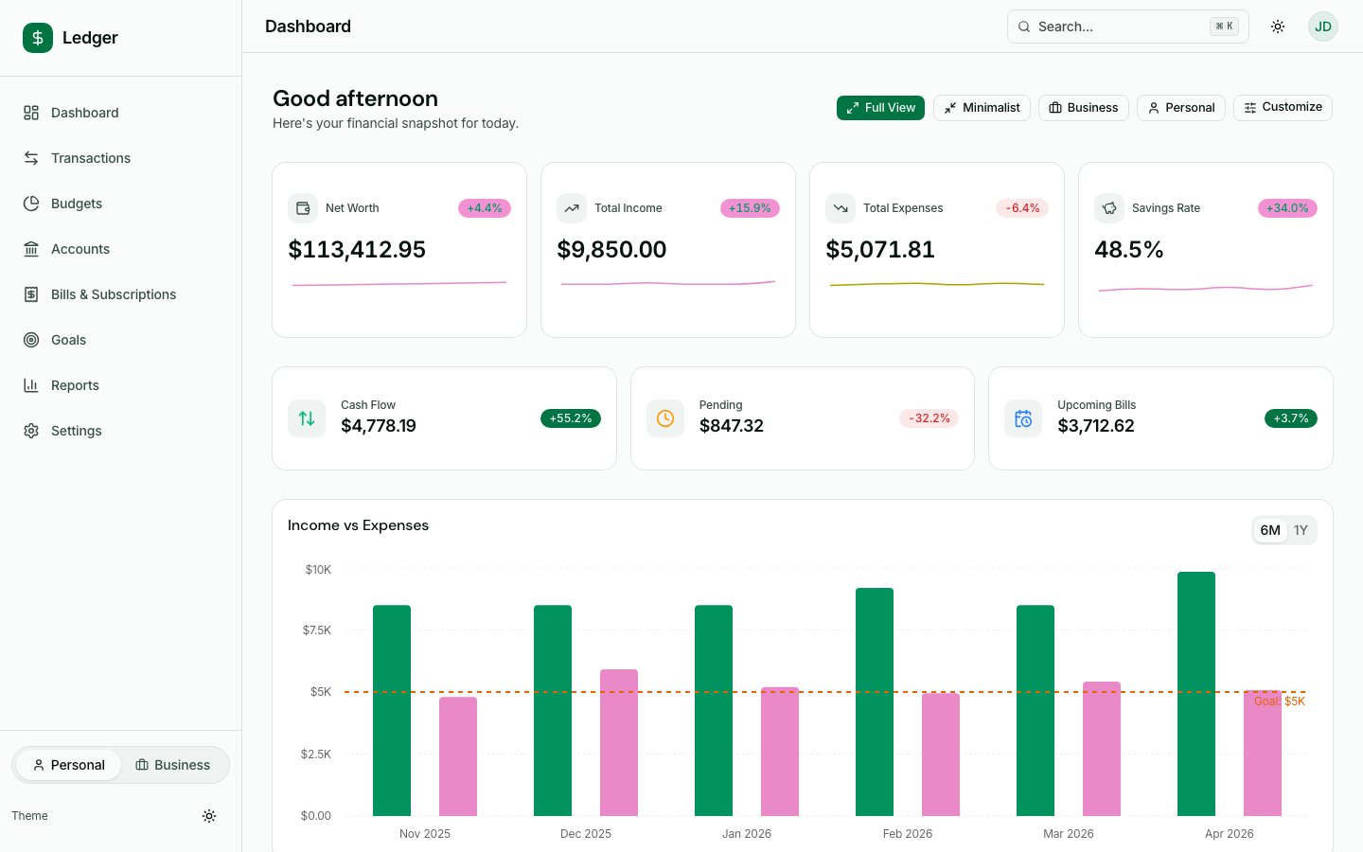Open the JD profile menu
This screenshot has width=1363, height=852.
(1322, 27)
